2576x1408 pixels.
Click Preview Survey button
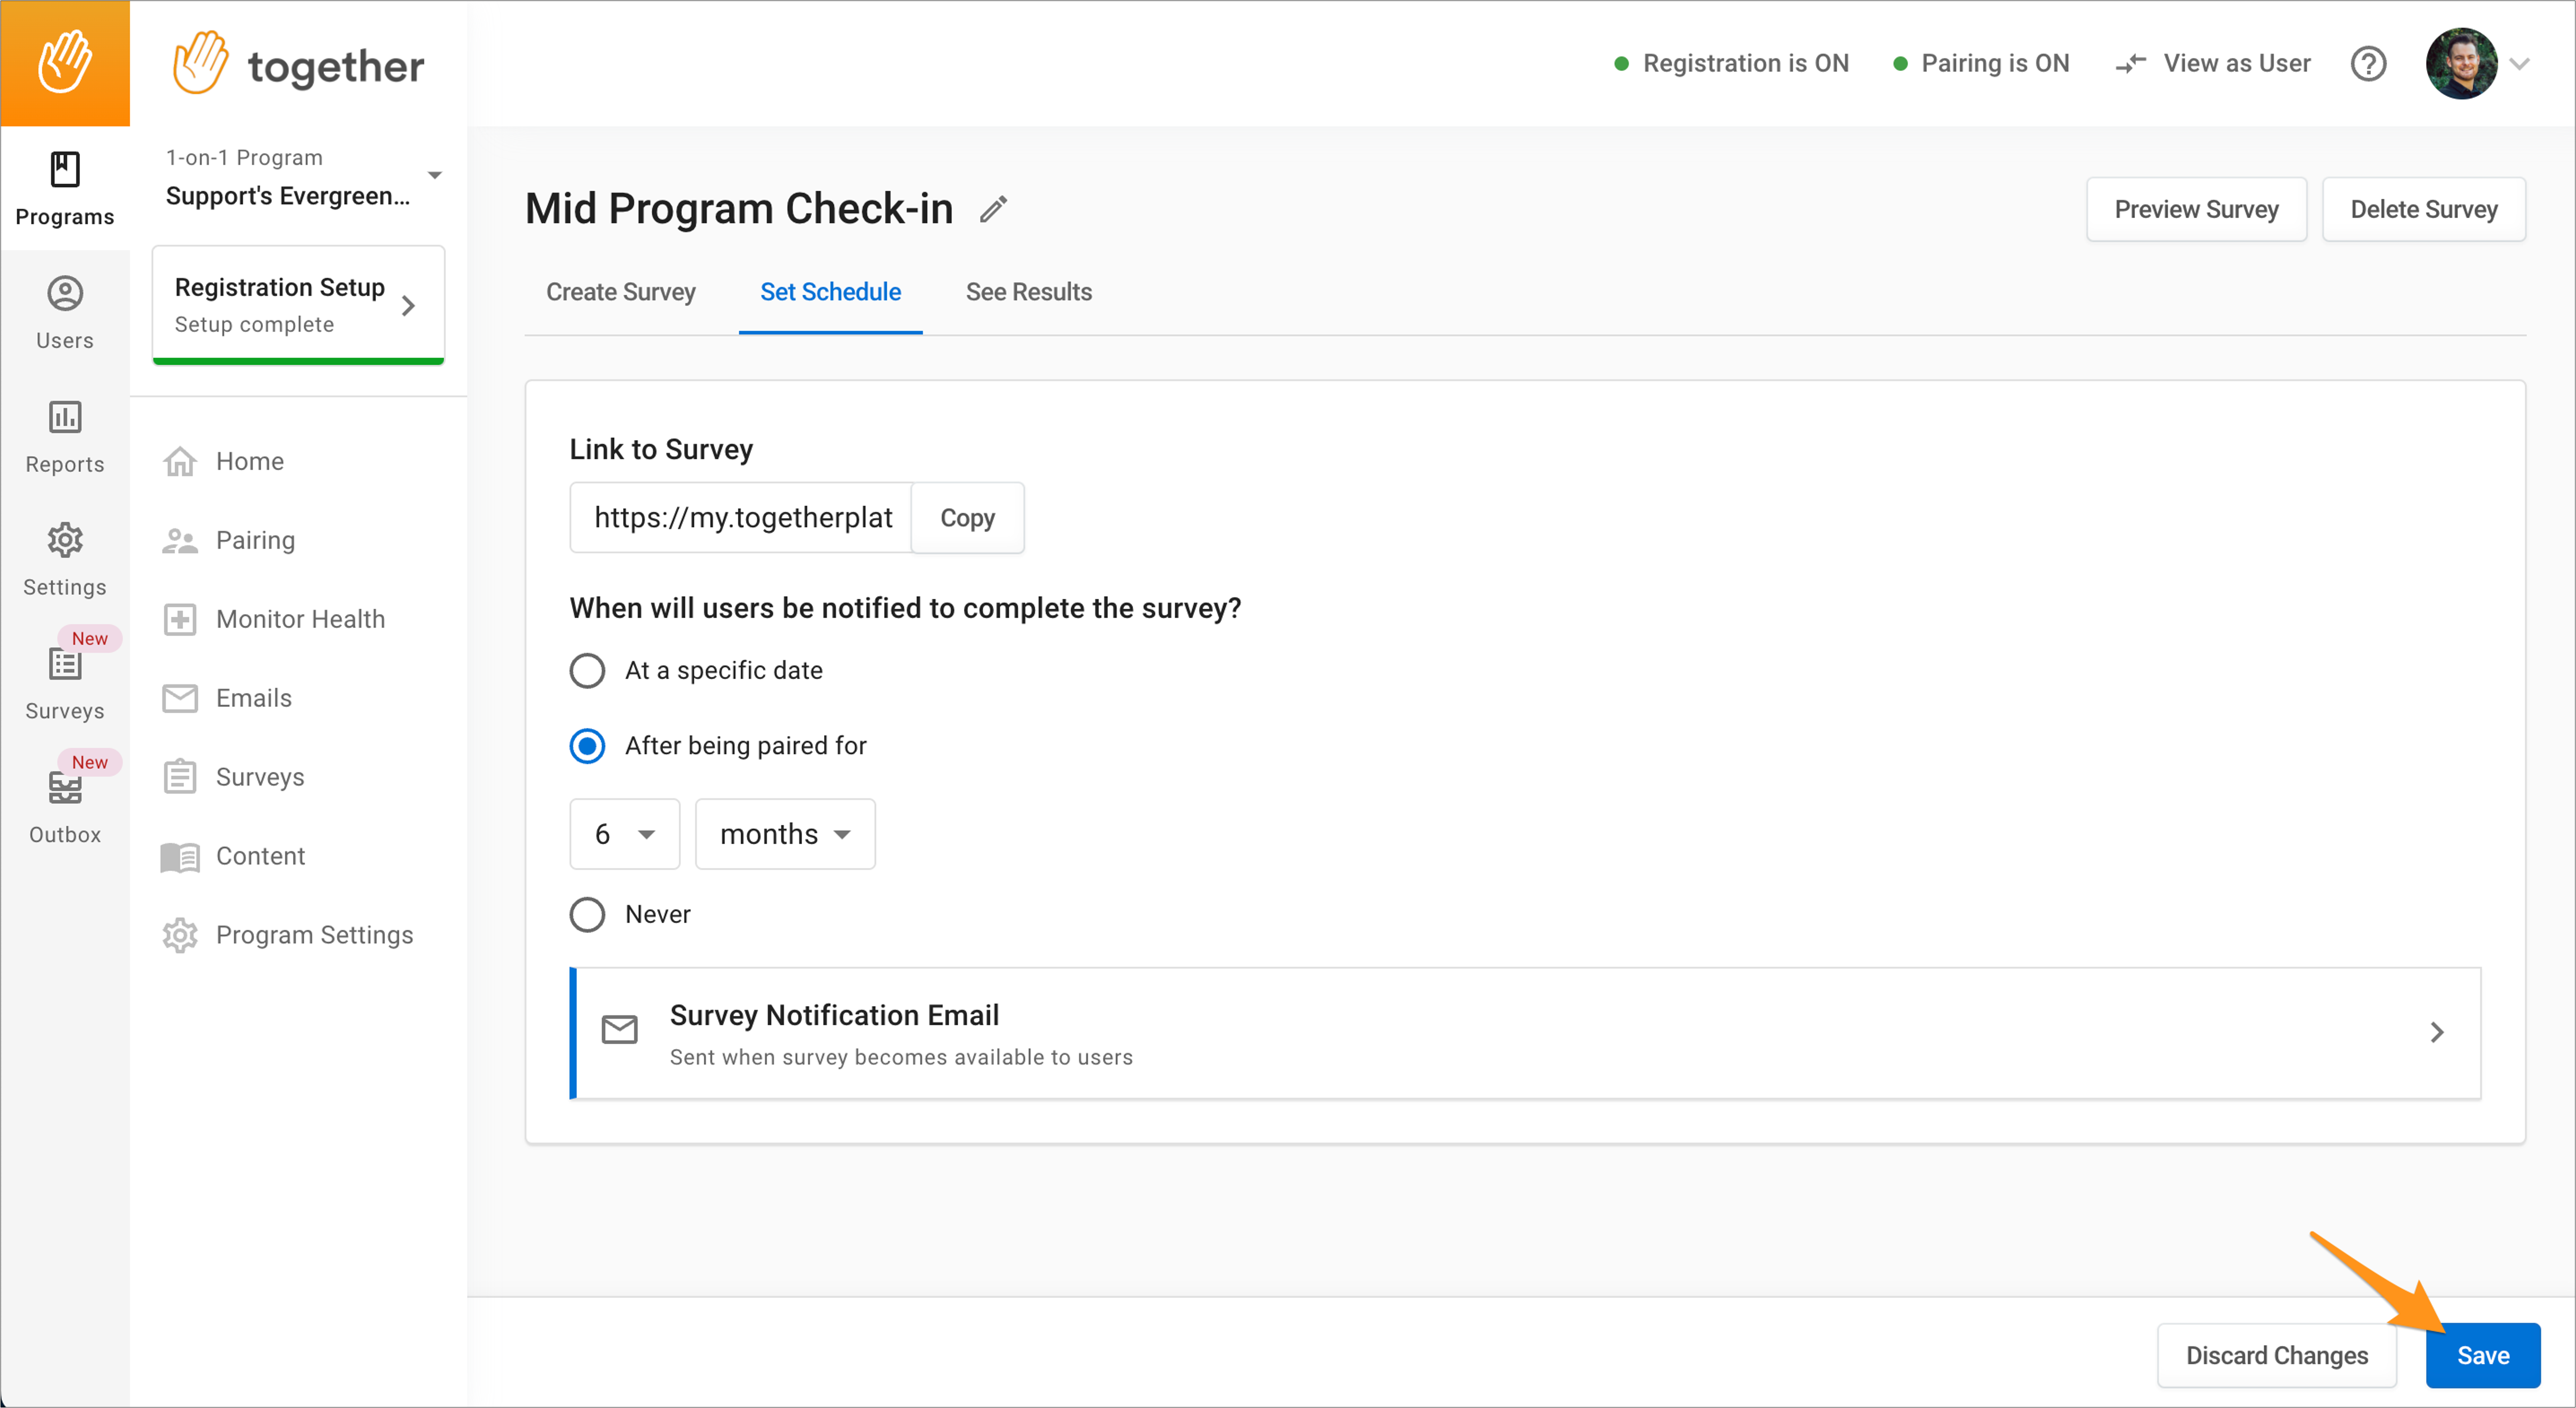[x=2196, y=209]
